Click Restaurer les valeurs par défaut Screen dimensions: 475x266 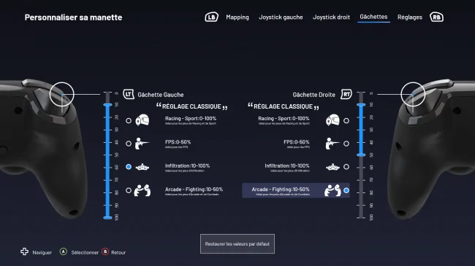(x=237, y=243)
